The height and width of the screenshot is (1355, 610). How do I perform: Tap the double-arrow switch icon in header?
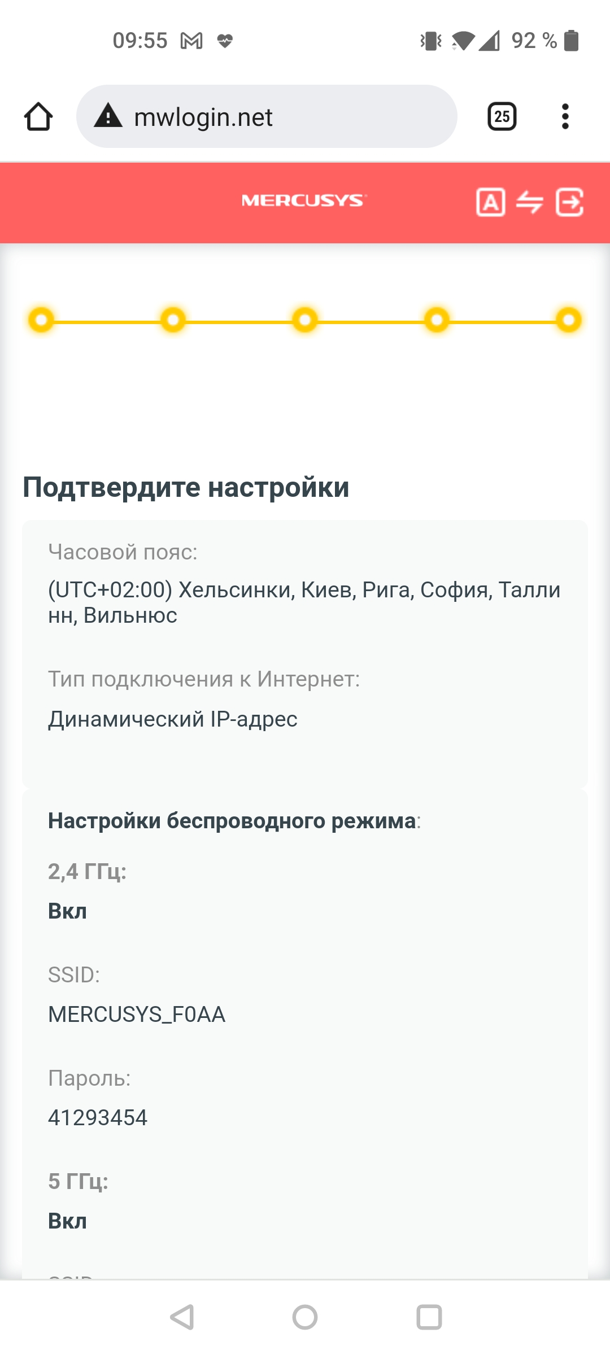coord(529,202)
